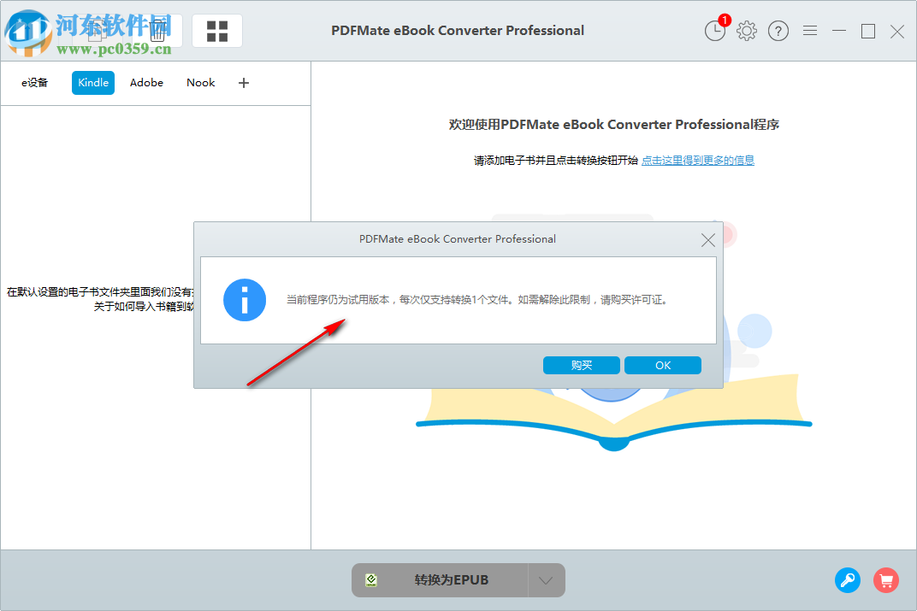Switch to grid view using the layout icon
The height and width of the screenshot is (611, 917).
pos(216,31)
